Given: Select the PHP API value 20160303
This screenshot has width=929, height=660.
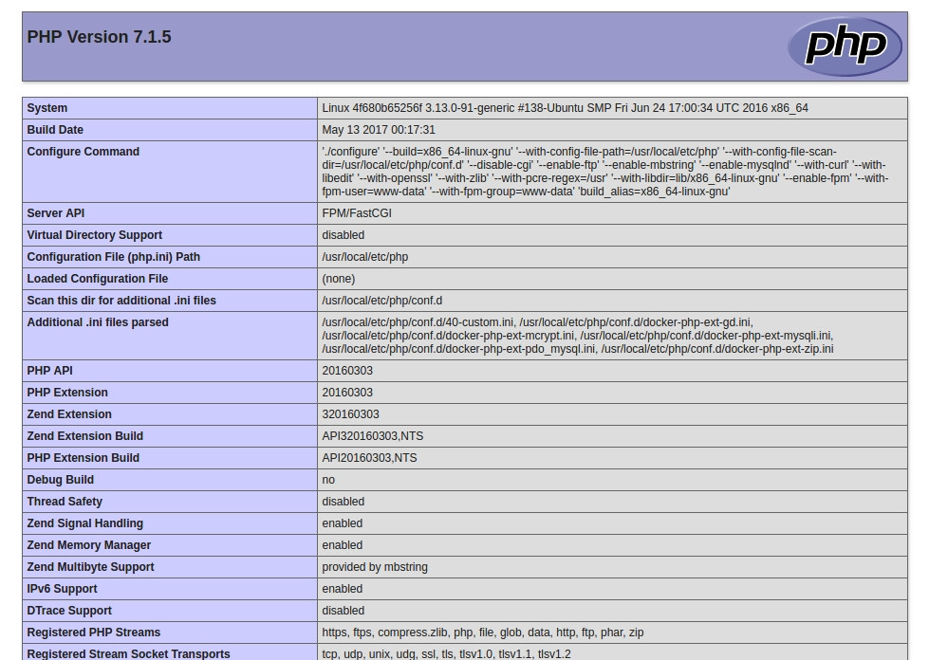Looking at the screenshot, I should coord(347,371).
